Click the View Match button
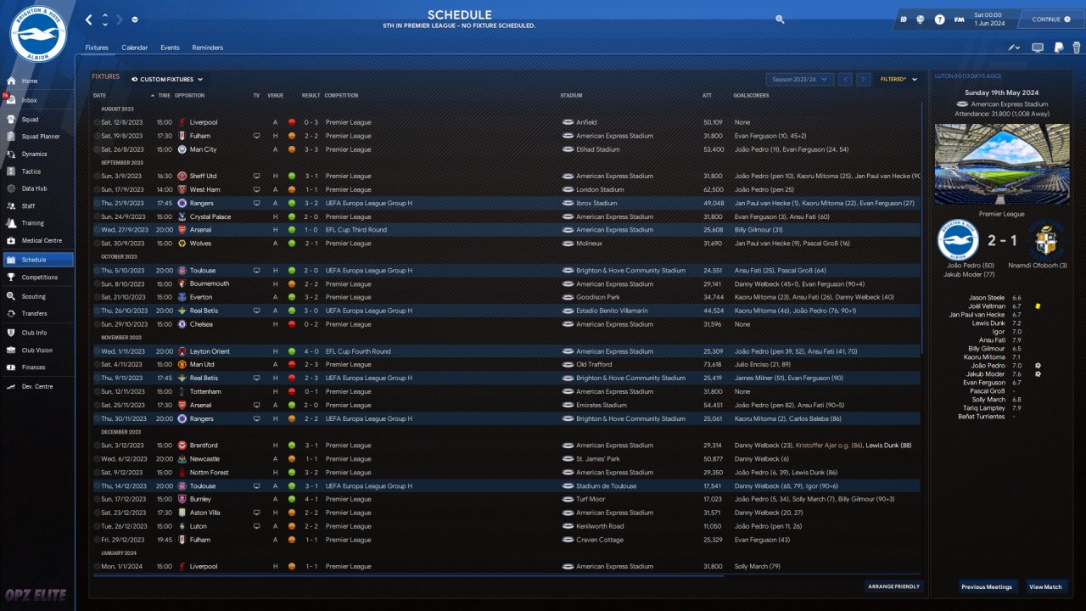The width and height of the screenshot is (1086, 611). pos(1045,586)
